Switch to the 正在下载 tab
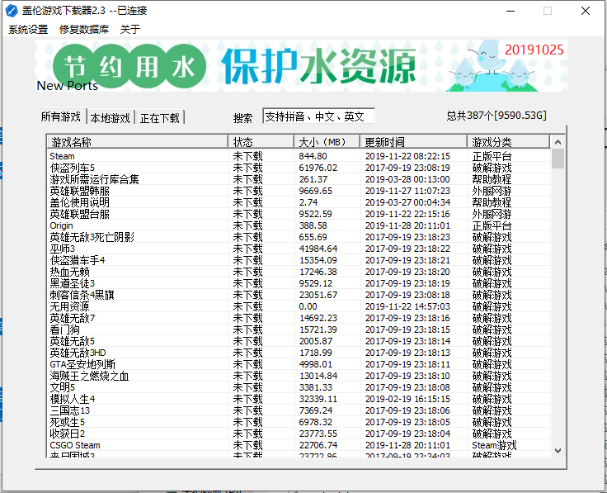607x493 pixels. click(160, 118)
